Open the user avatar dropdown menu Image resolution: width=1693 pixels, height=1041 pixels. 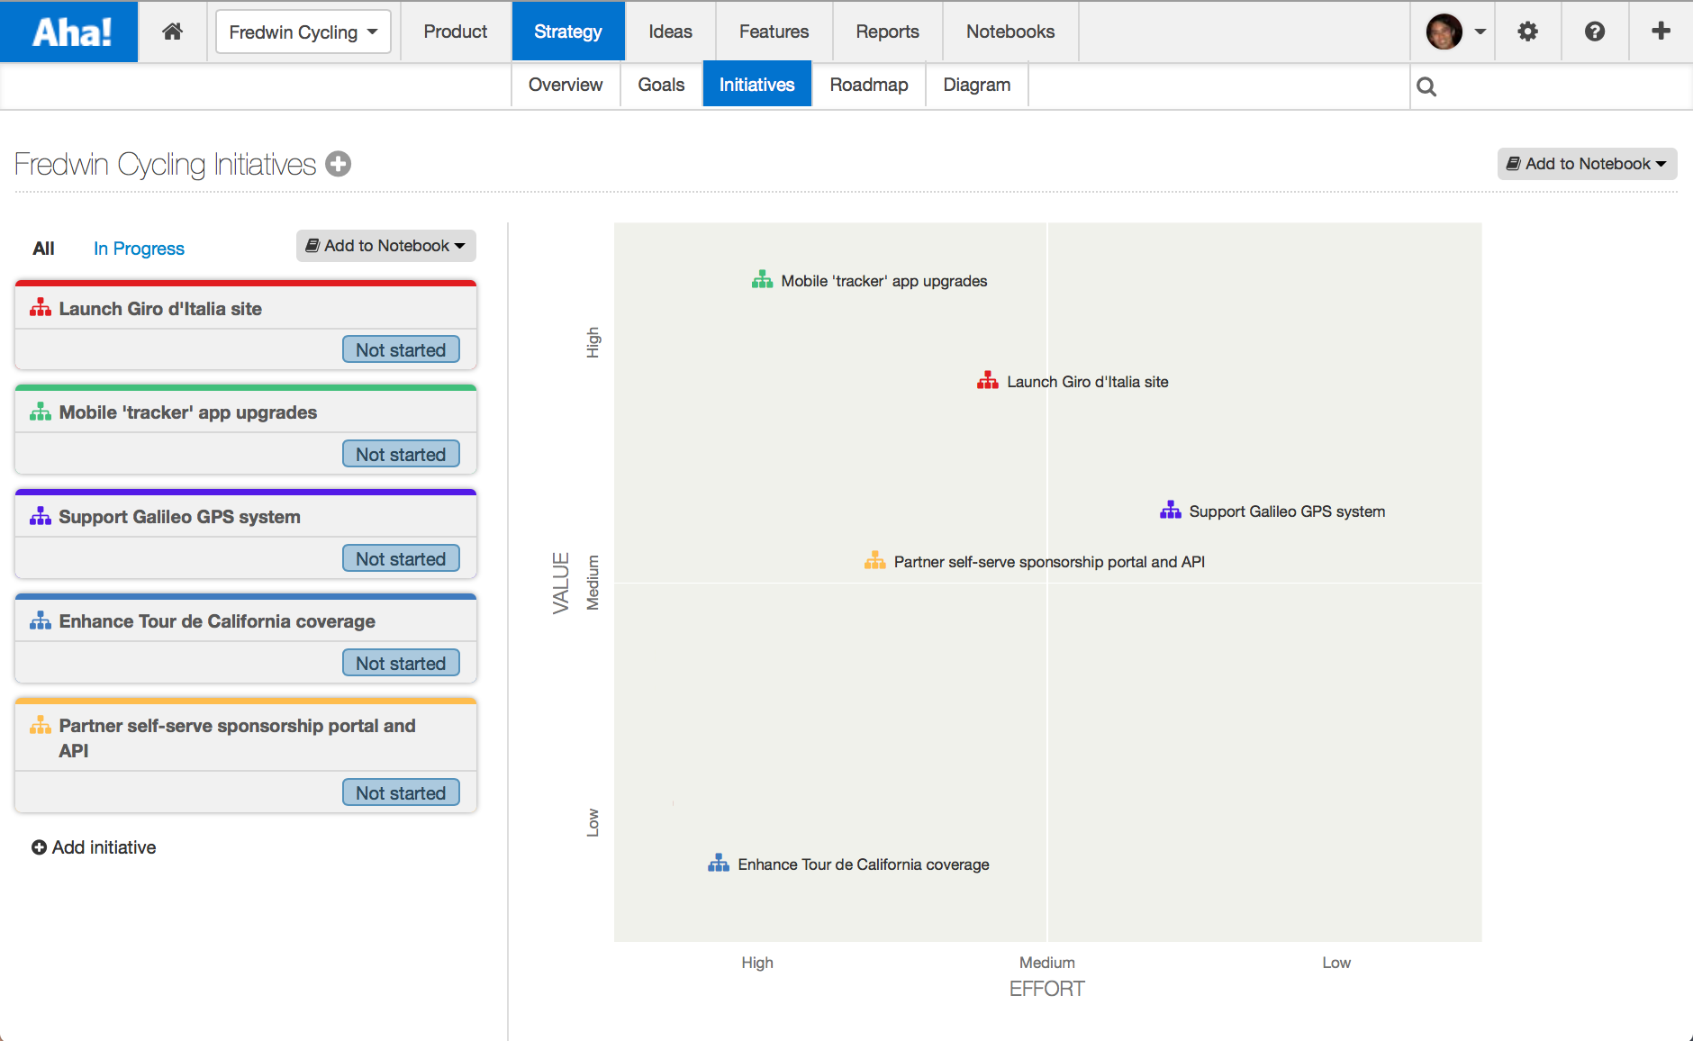point(1452,31)
